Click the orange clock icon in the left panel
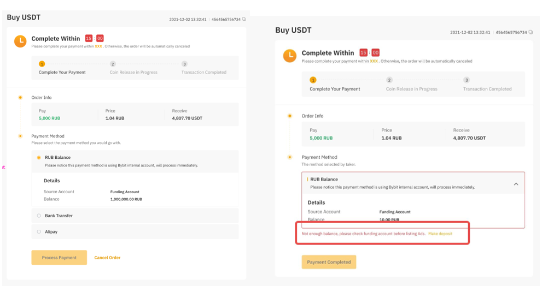 point(20,41)
